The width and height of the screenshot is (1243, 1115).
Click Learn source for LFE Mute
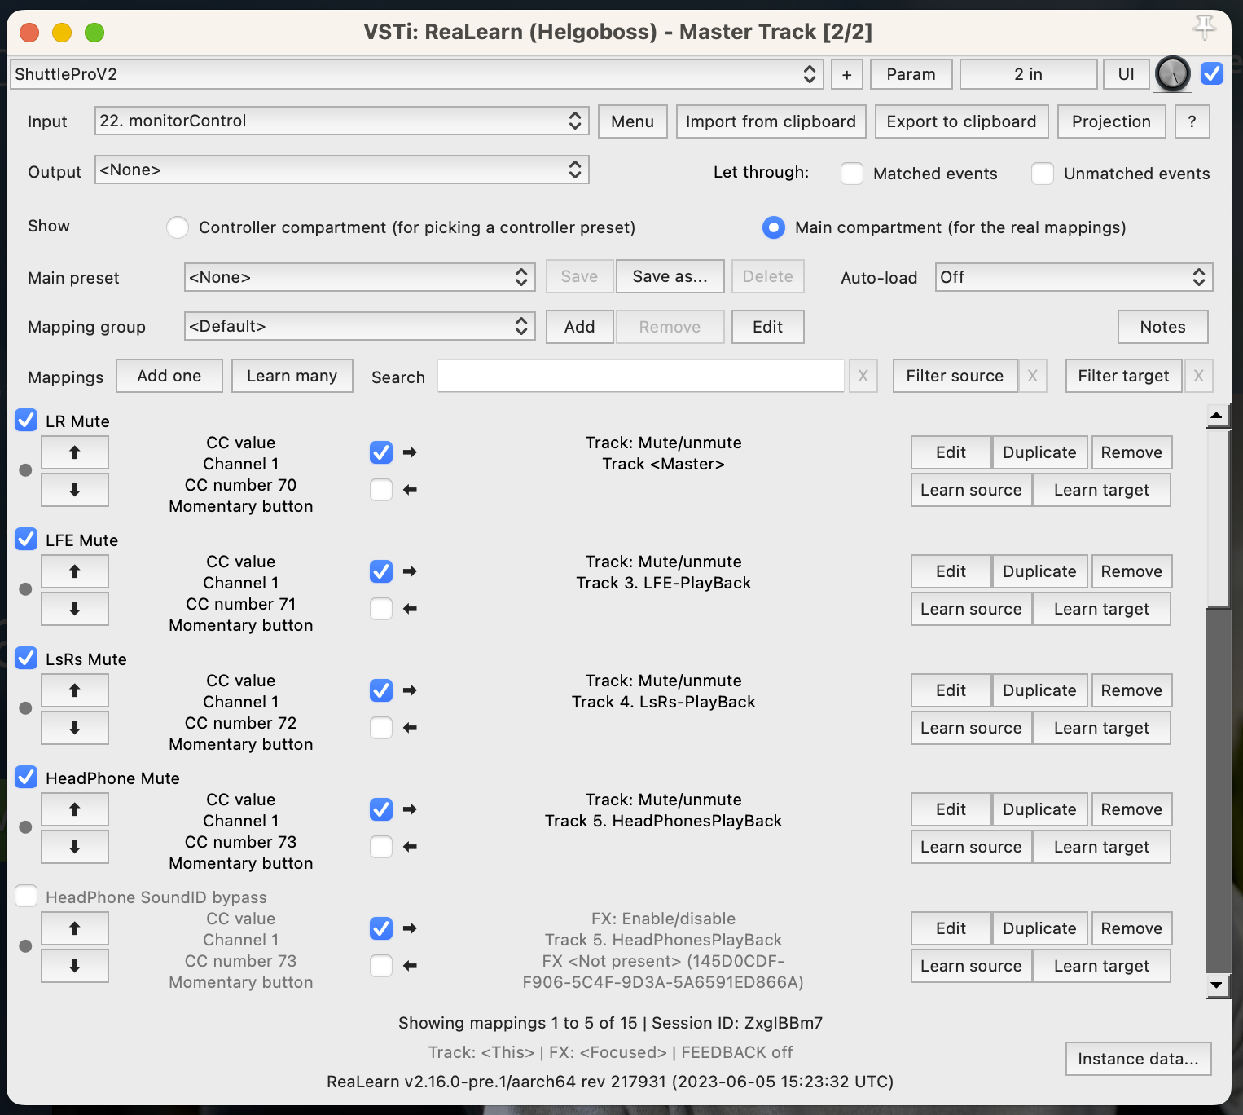pyautogui.click(x=970, y=609)
